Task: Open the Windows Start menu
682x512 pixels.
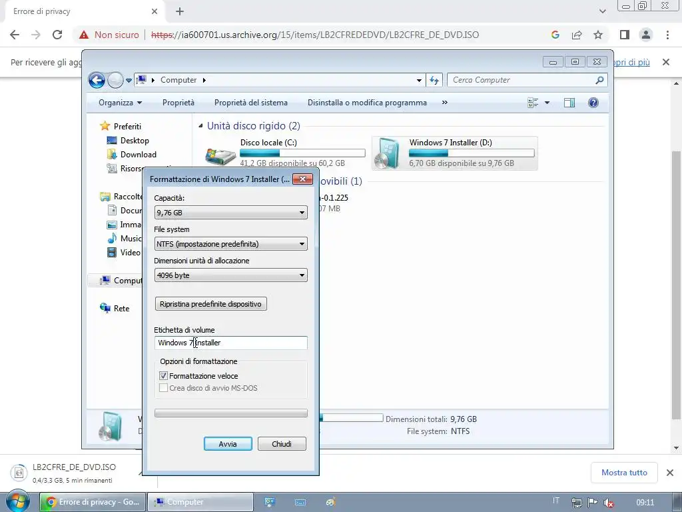Action: click(x=17, y=501)
